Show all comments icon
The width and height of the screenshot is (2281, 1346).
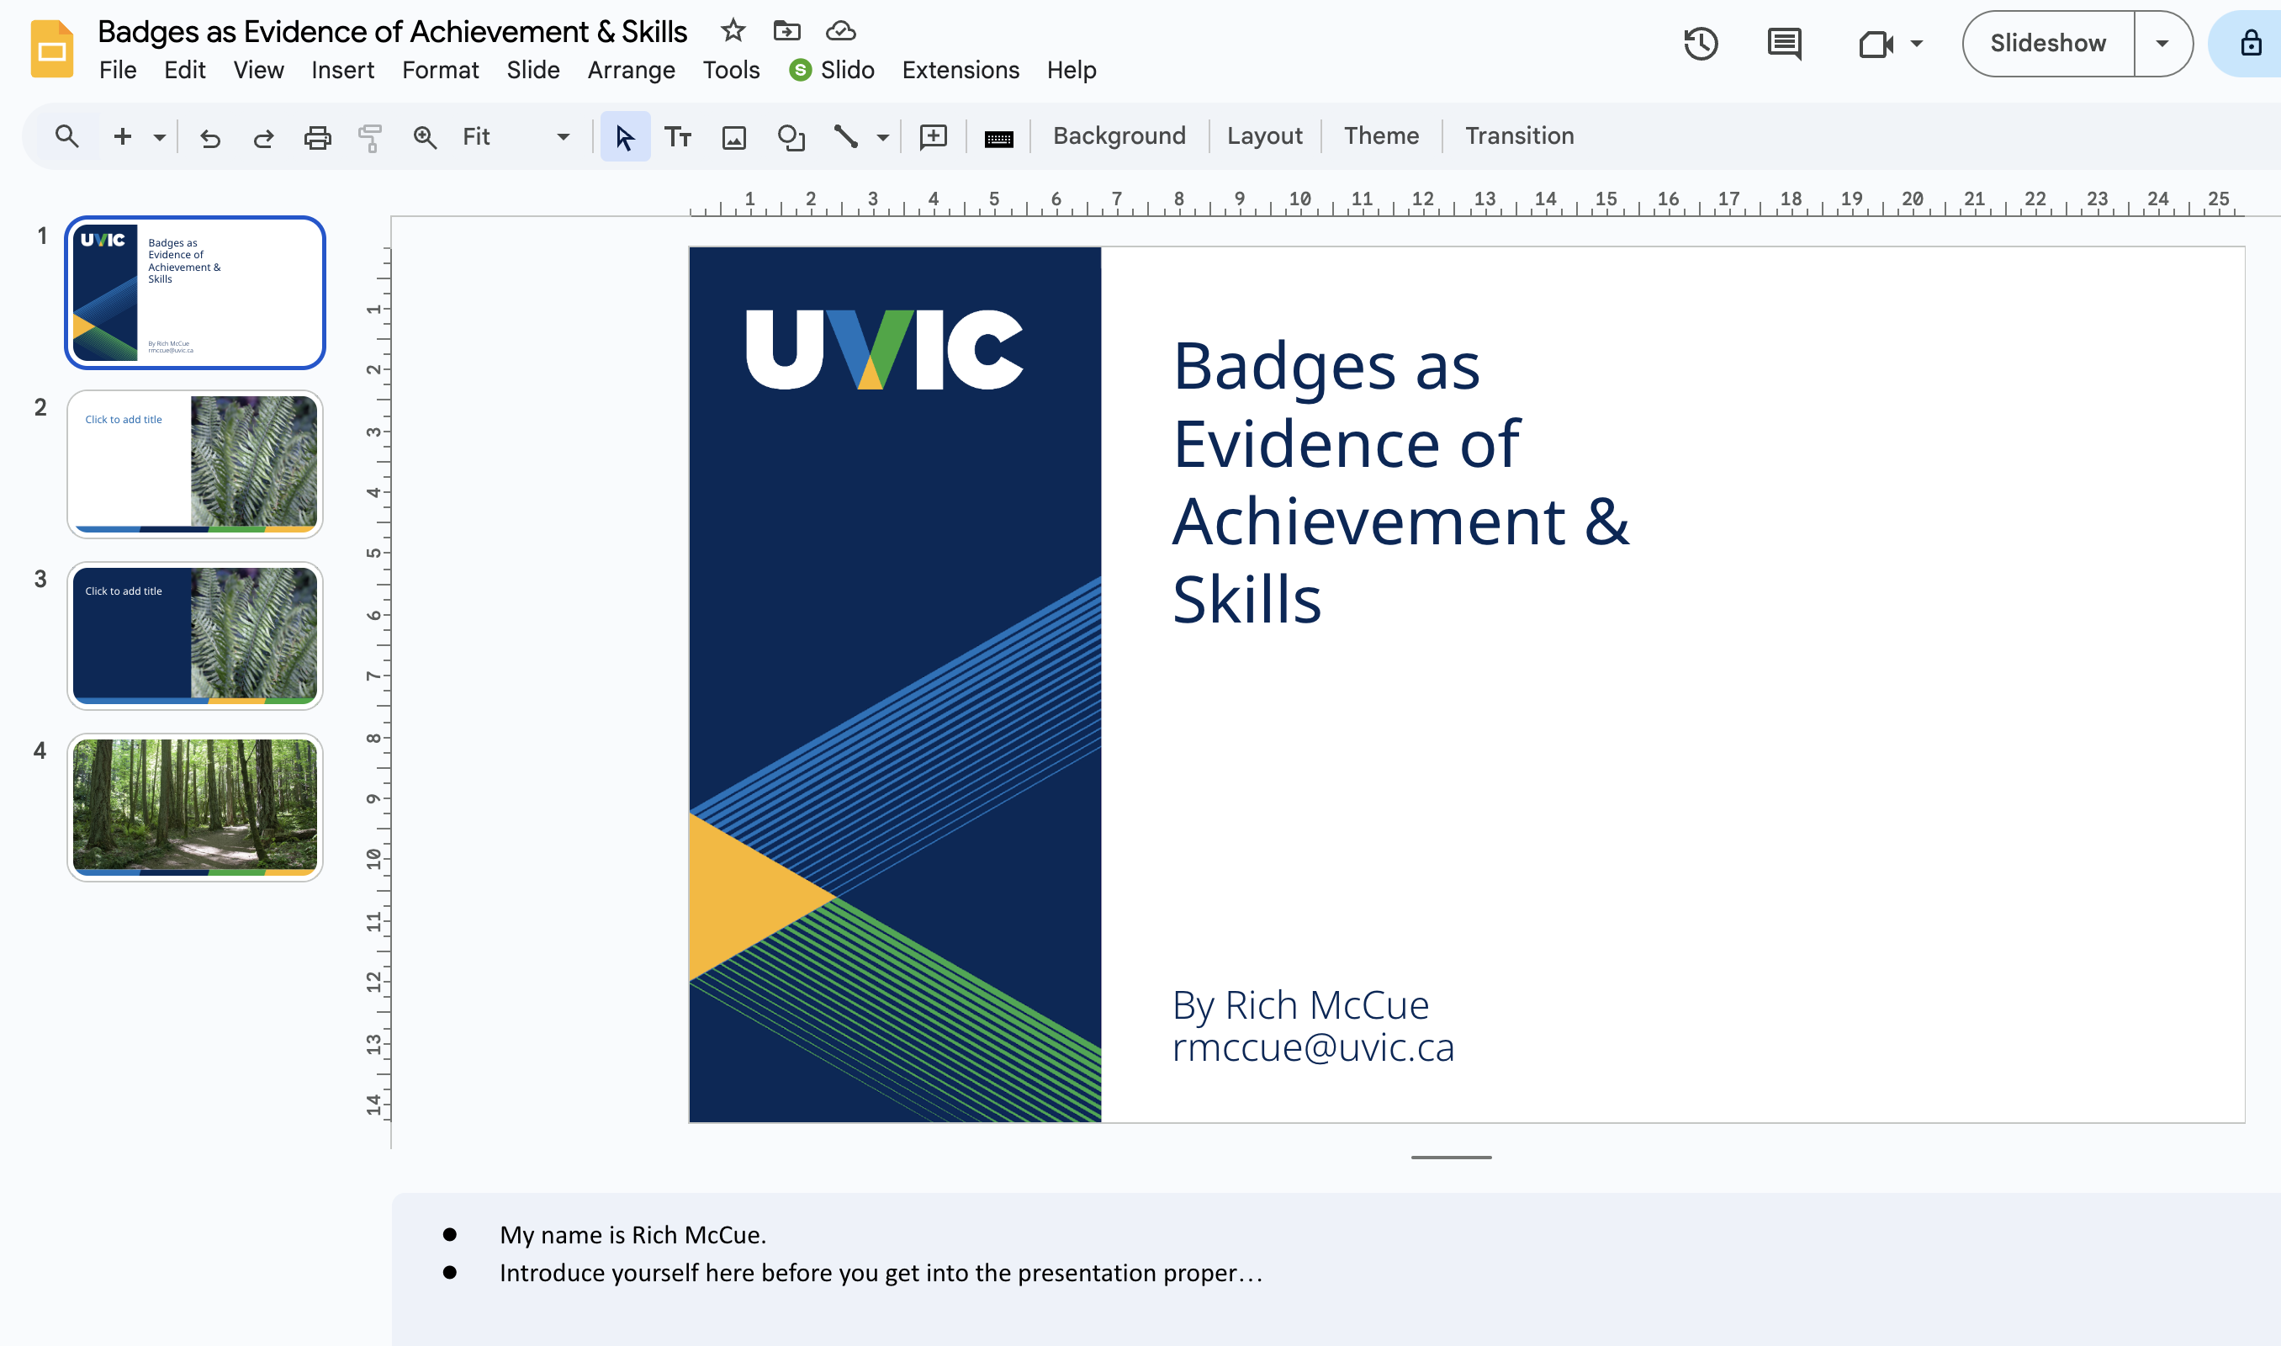pos(1784,44)
